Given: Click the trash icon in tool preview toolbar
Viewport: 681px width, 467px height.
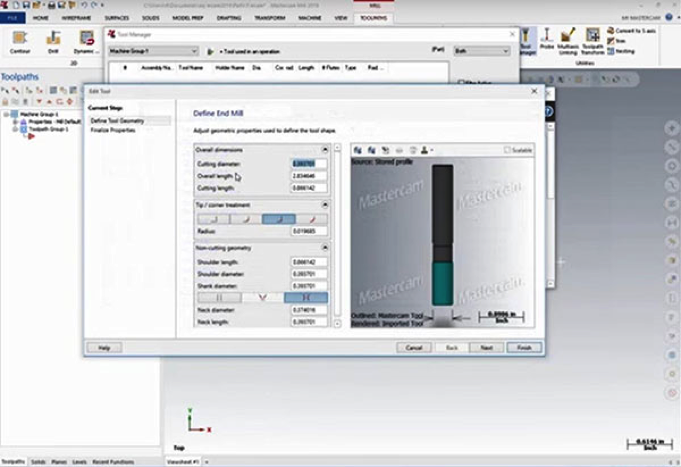Looking at the screenshot, I should click(x=413, y=150).
